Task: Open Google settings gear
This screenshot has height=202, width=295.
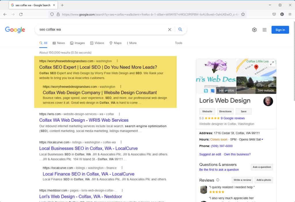Action: coord(254,30)
